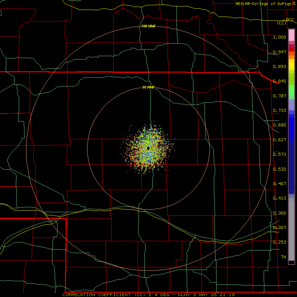The image size is (297, 297).
Task: Pick the red segment of color scale
Action: point(291,49)
